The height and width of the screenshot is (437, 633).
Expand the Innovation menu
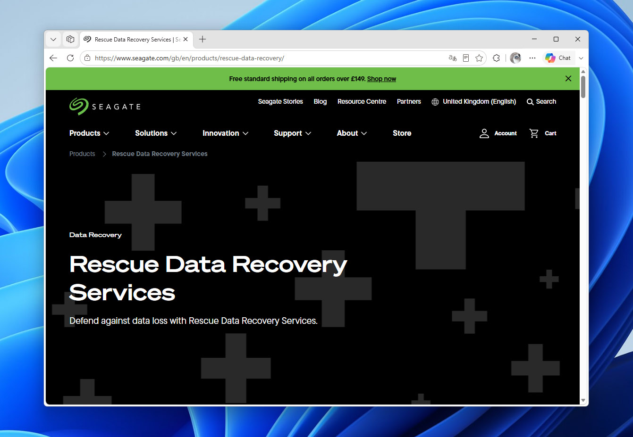226,133
